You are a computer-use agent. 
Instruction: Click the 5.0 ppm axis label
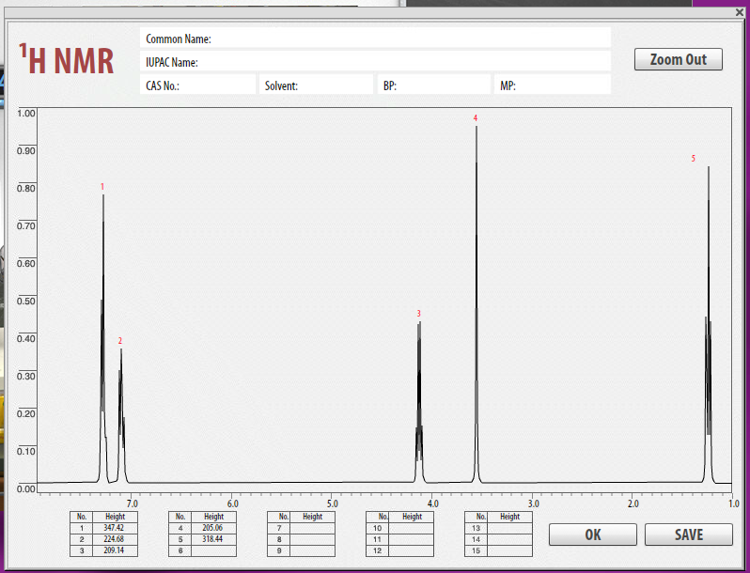333,503
